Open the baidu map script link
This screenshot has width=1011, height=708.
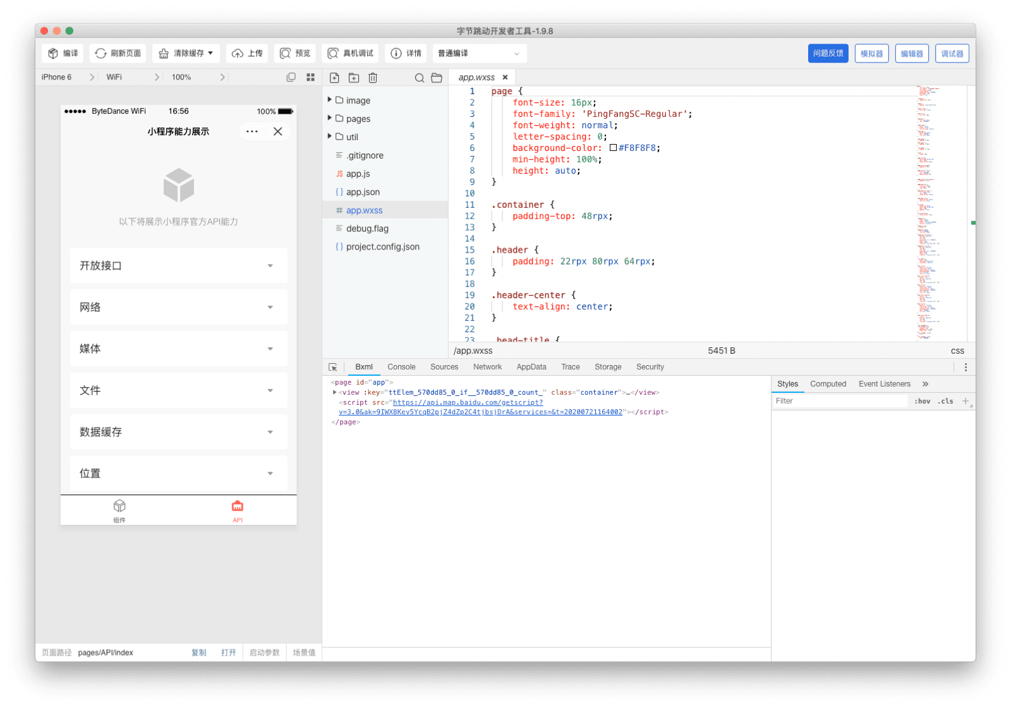coord(468,402)
